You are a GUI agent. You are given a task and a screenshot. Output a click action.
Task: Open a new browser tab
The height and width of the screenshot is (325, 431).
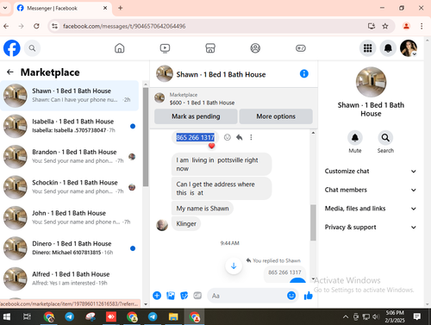pos(121,8)
